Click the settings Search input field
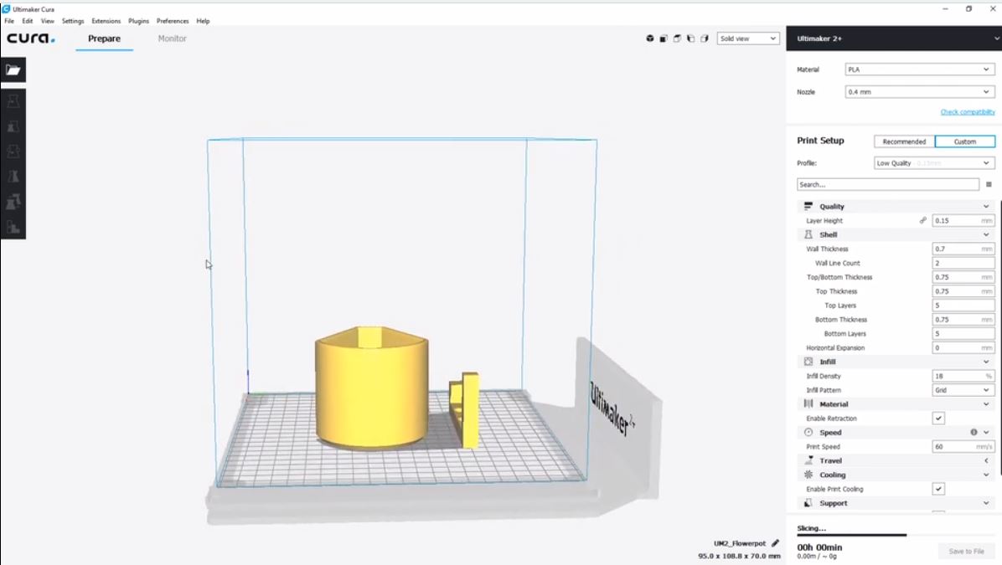This screenshot has height=565, width=1002. [x=887, y=184]
